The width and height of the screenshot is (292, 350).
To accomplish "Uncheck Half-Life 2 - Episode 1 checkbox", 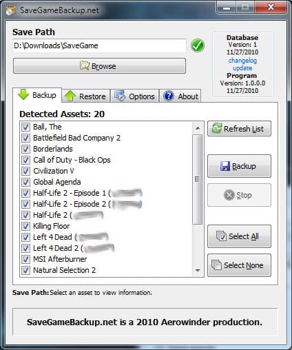I will pos(25,193).
